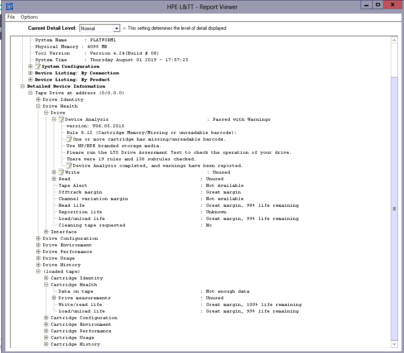Collapse the Drive node under Drive Health
404x353 pixels.
[x=46, y=113]
